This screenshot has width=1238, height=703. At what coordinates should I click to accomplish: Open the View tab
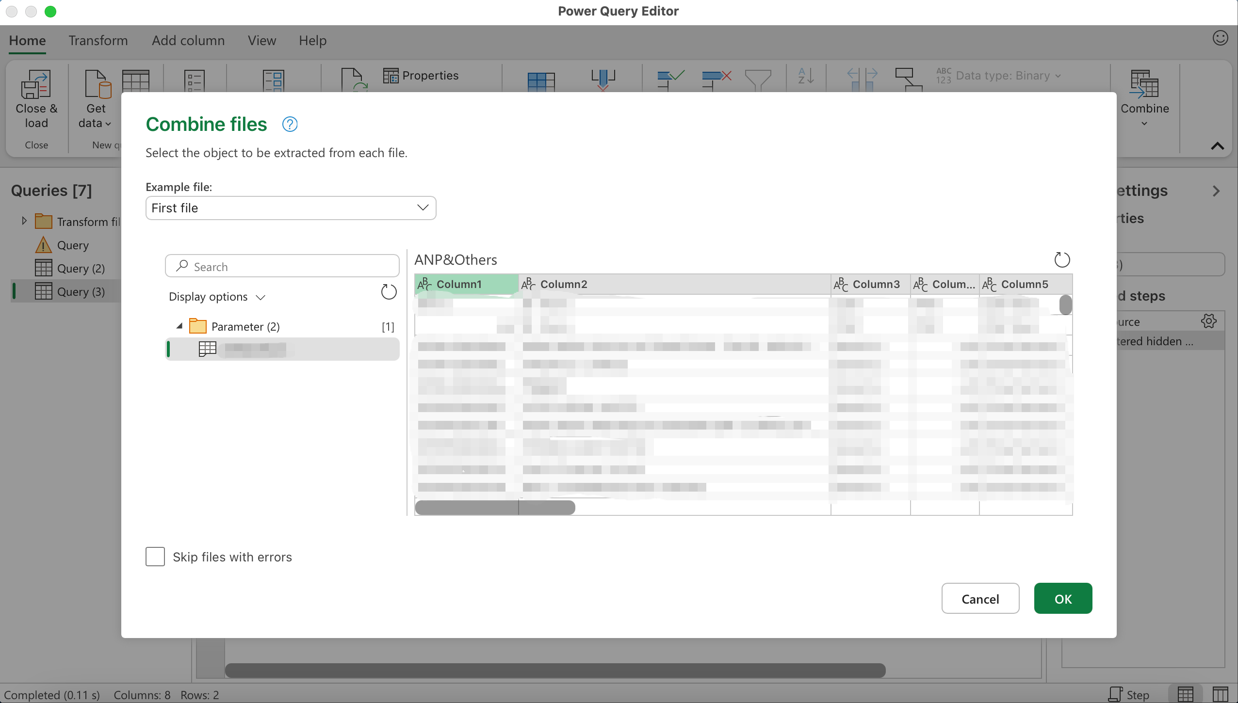pos(262,40)
